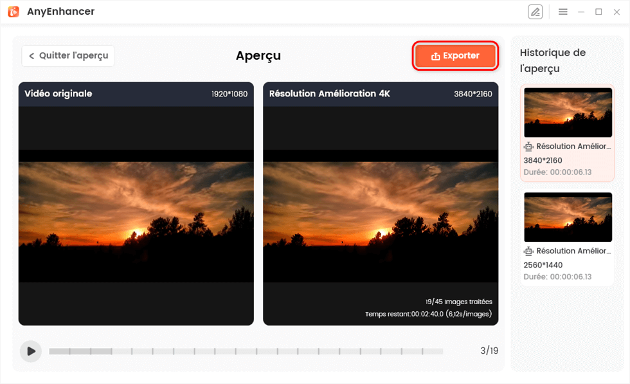Click the Résolution Amélioration 4K panel header
The width and height of the screenshot is (630, 384).
[381, 94]
